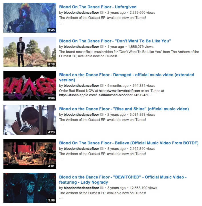Click the Believe video thumbnail
Image resolution: width=202 pixels, height=206 pixels.
(30, 154)
